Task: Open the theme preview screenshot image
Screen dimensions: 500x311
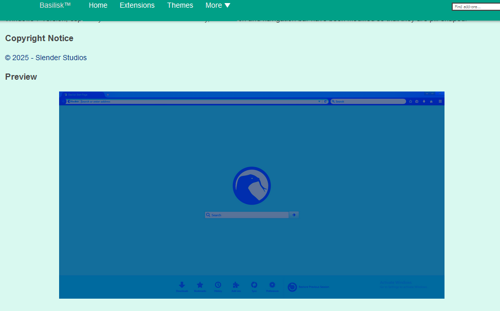Action: coord(252,195)
